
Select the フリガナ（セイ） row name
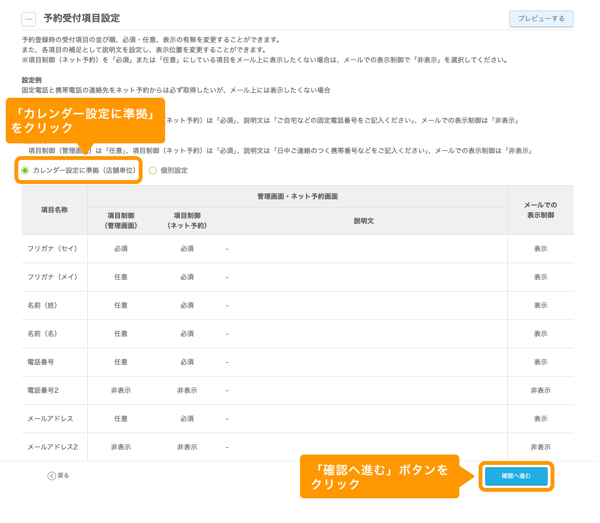(52, 249)
